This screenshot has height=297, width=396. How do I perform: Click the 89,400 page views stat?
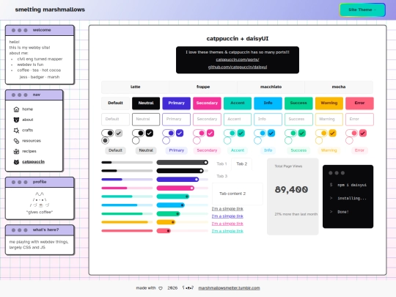291,189
